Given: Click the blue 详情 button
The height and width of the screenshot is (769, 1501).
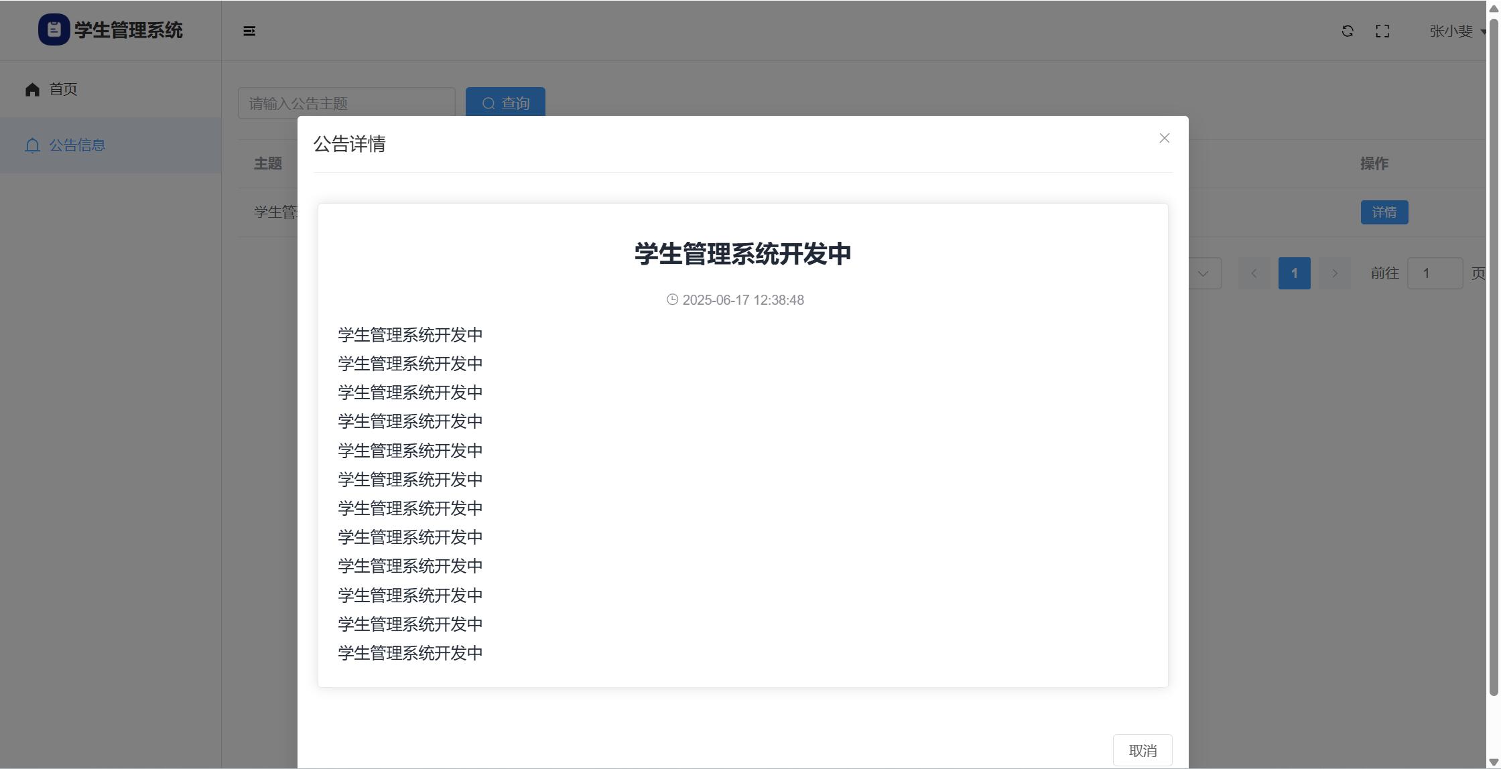Looking at the screenshot, I should (1384, 212).
